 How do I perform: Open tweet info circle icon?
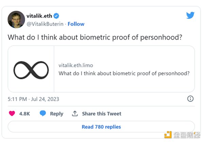(x=190, y=99)
